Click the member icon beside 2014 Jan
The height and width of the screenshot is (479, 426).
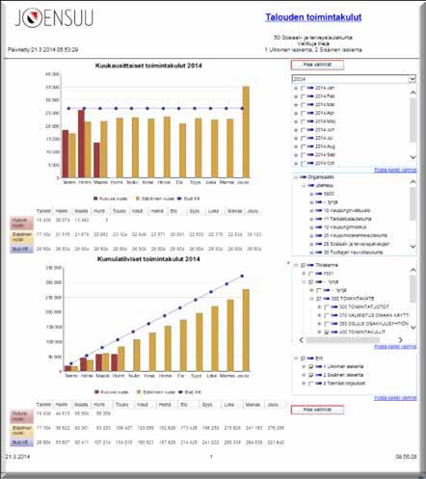pyautogui.click(x=310, y=88)
